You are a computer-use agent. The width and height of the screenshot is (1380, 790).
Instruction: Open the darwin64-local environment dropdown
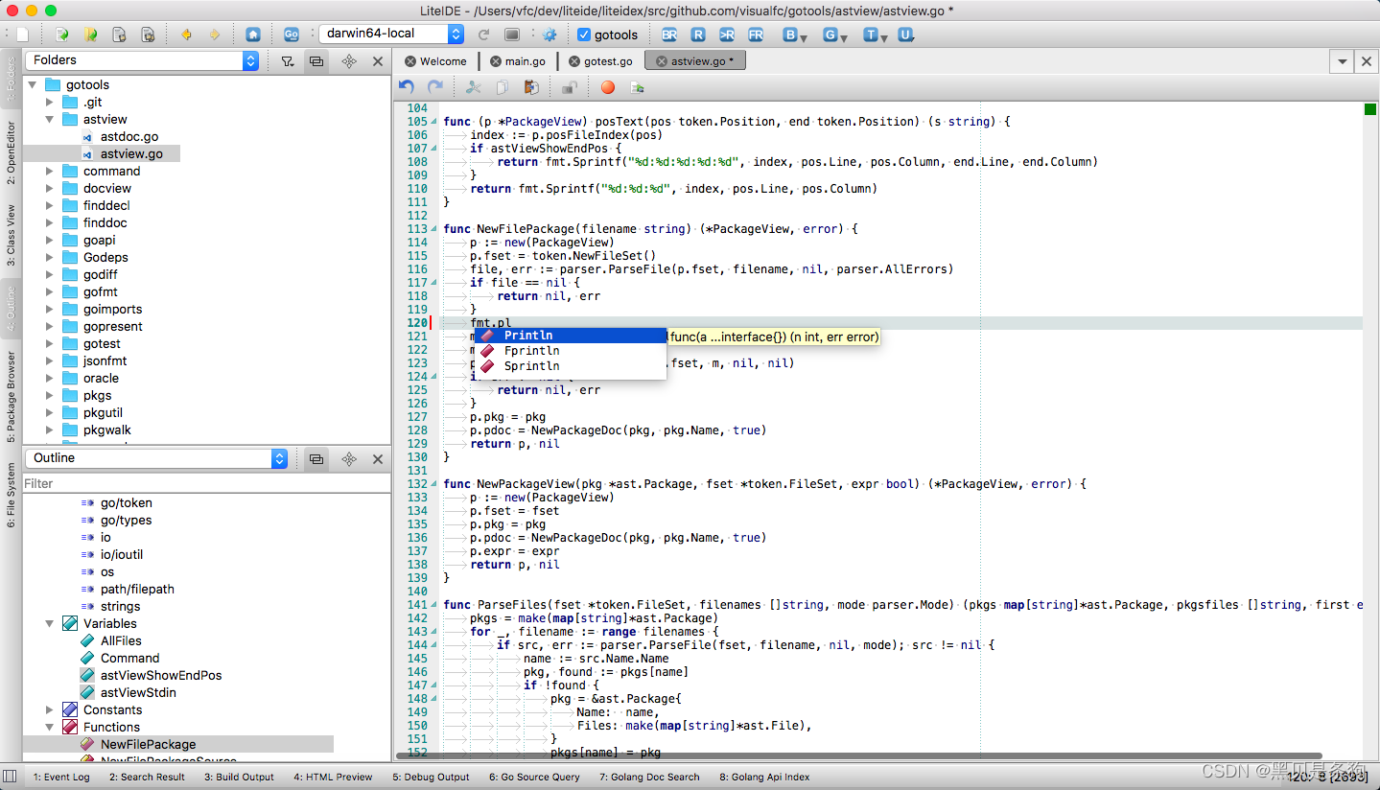point(391,34)
